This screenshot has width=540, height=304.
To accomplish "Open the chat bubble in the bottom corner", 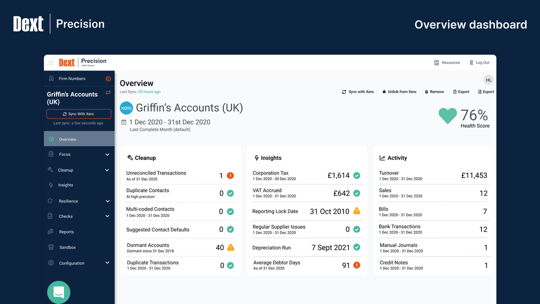I will 58,292.
